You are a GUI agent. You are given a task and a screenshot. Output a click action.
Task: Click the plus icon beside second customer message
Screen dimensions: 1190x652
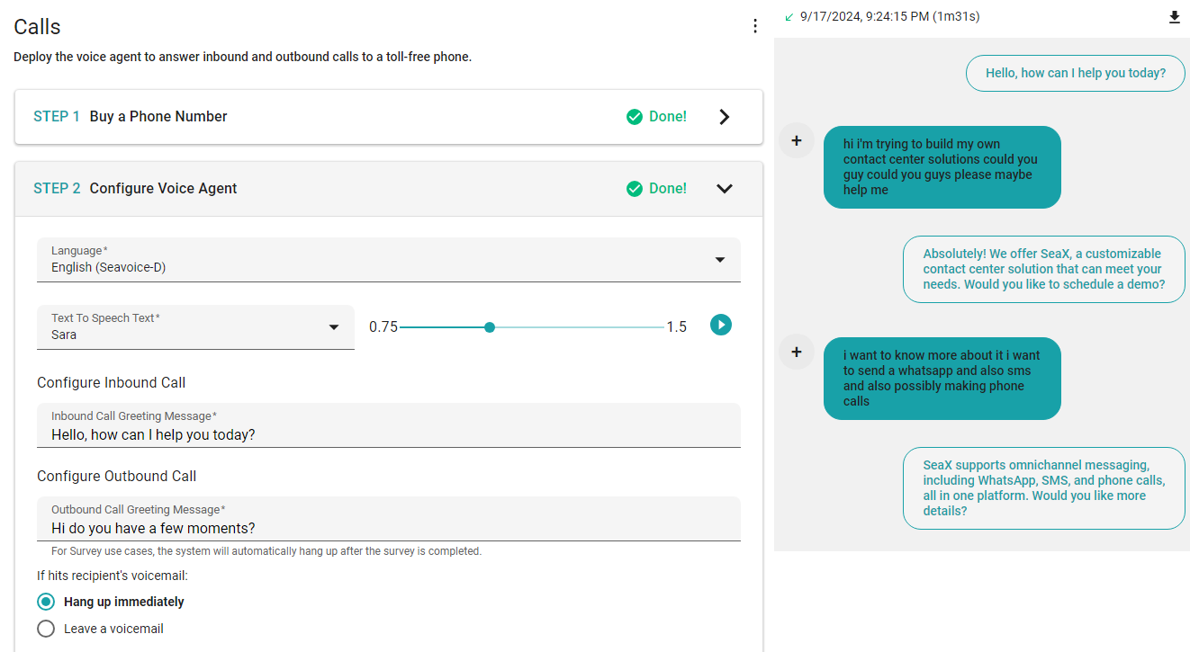pos(797,352)
